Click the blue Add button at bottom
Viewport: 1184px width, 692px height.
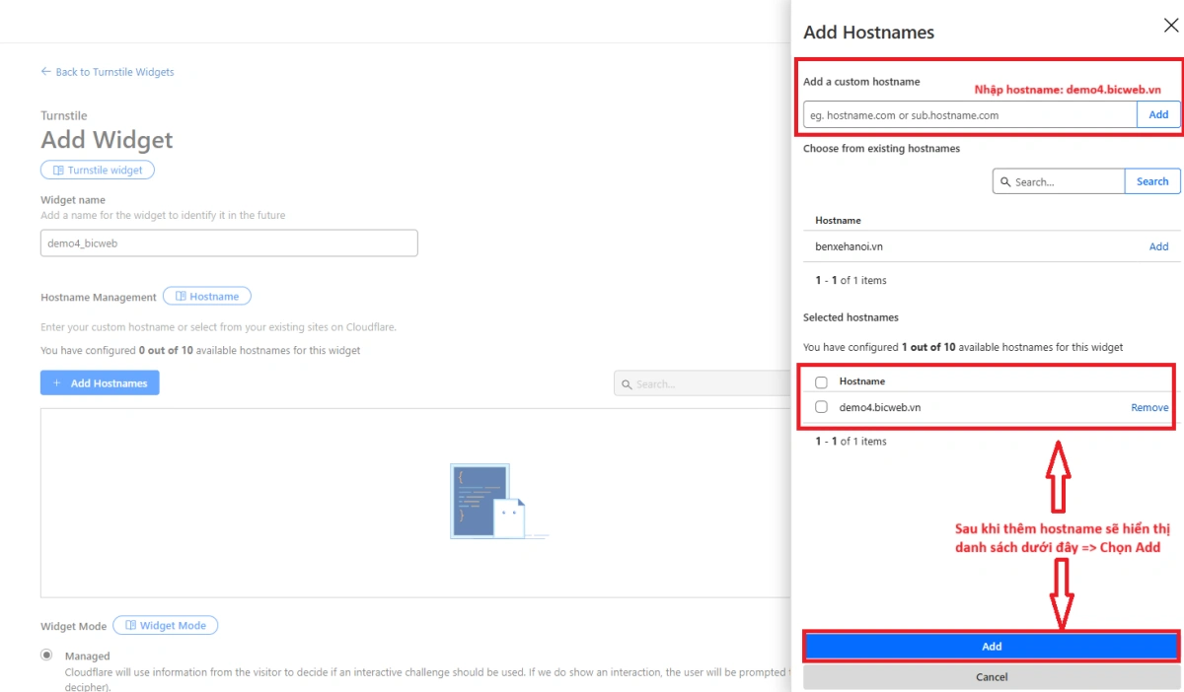992,647
